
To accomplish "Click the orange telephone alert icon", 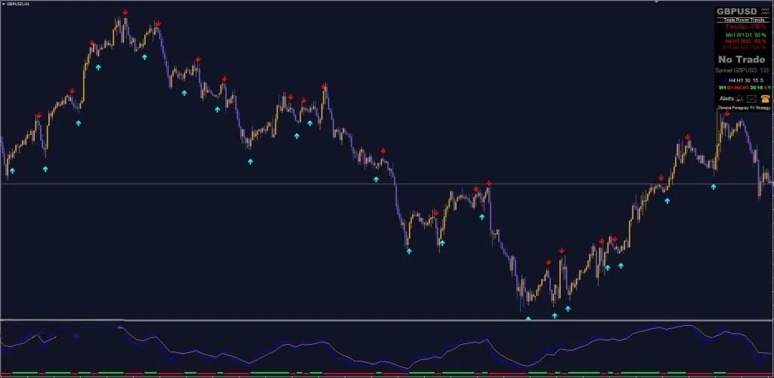I will pyautogui.click(x=765, y=99).
